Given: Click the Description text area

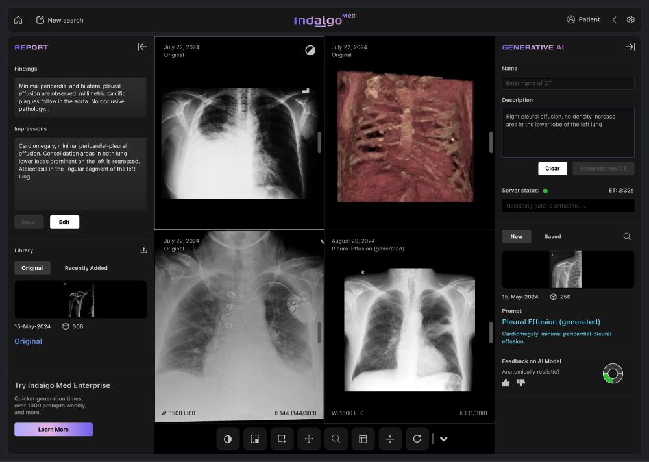Looking at the screenshot, I should point(568,133).
